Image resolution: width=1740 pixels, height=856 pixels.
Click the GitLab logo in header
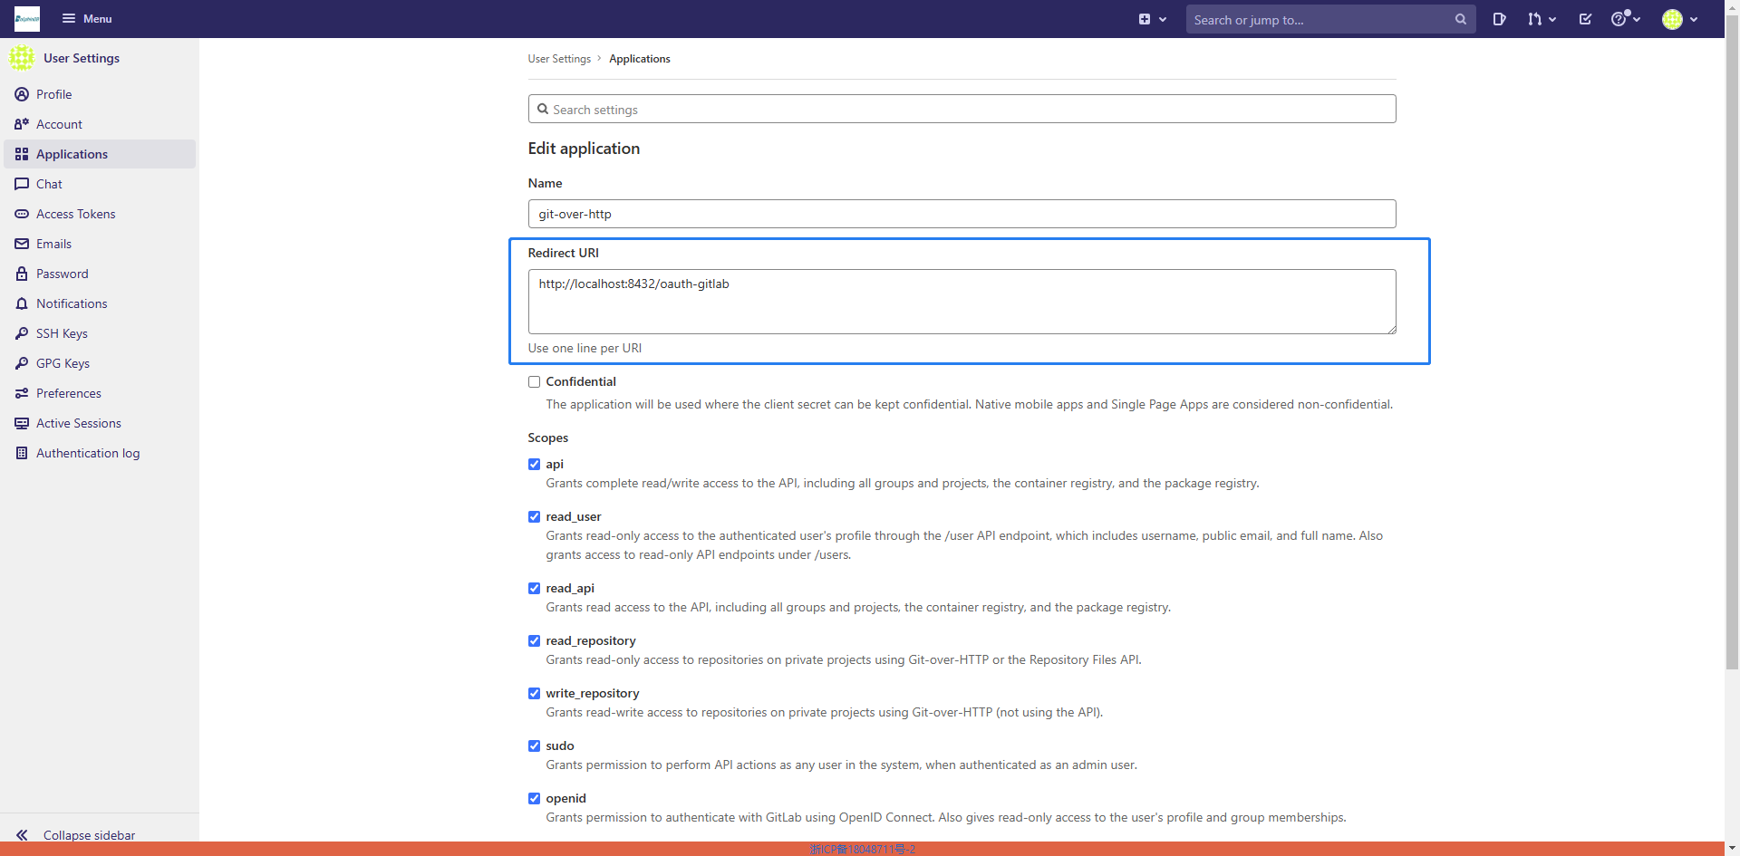(x=27, y=19)
